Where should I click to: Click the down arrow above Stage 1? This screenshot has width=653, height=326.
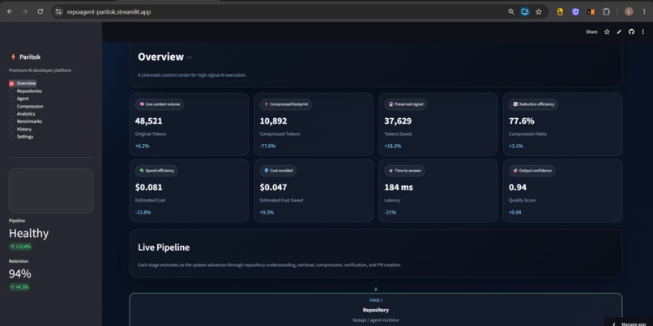(x=376, y=289)
